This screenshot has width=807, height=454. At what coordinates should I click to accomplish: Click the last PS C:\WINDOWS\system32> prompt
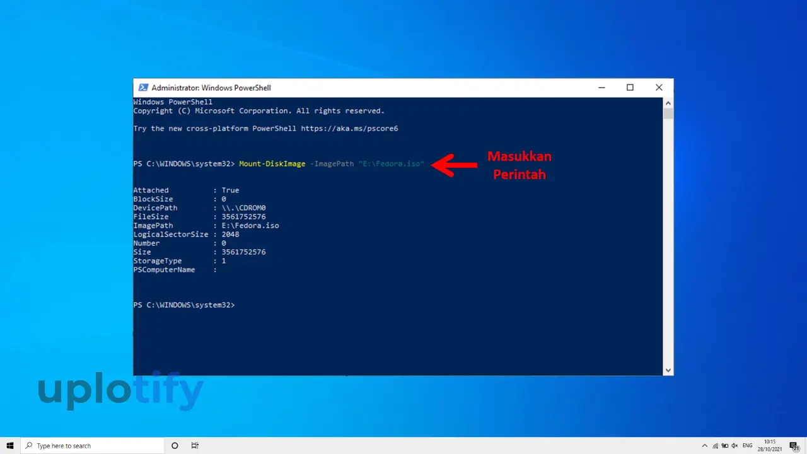tap(184, 305)
